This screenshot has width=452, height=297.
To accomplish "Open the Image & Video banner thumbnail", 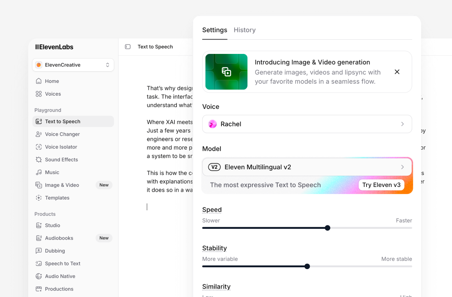I will point(226,72).
